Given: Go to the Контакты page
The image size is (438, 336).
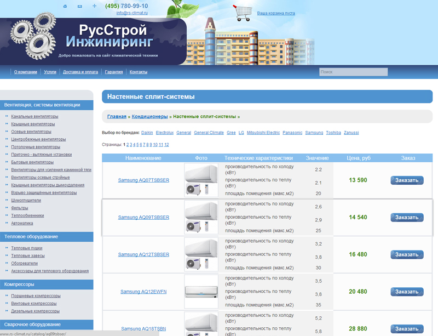Looking at the screenshot, I should [x=139, y=72].
